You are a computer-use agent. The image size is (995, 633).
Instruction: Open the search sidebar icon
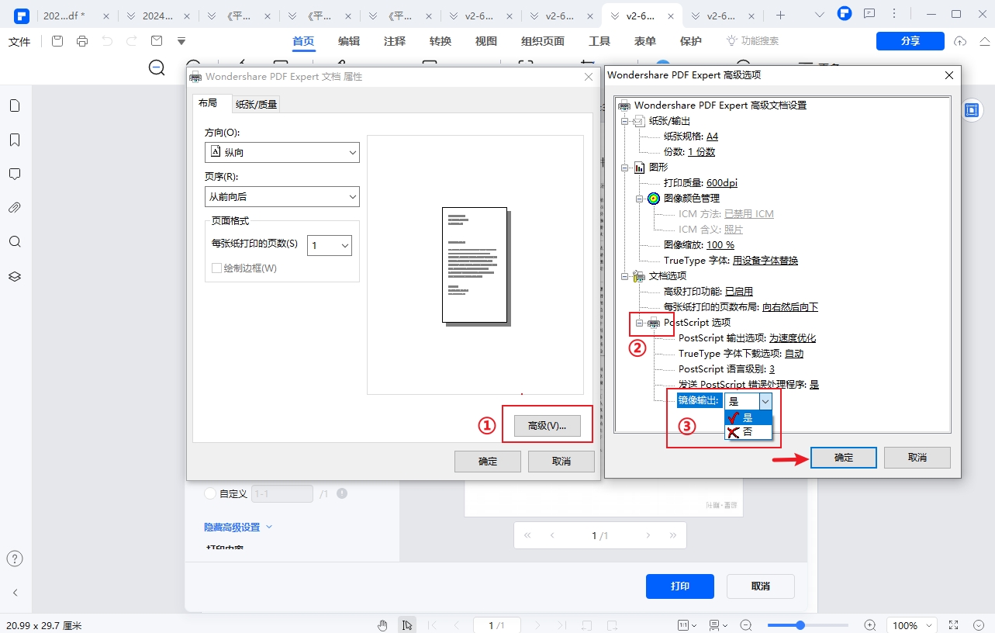pos(15,242)
